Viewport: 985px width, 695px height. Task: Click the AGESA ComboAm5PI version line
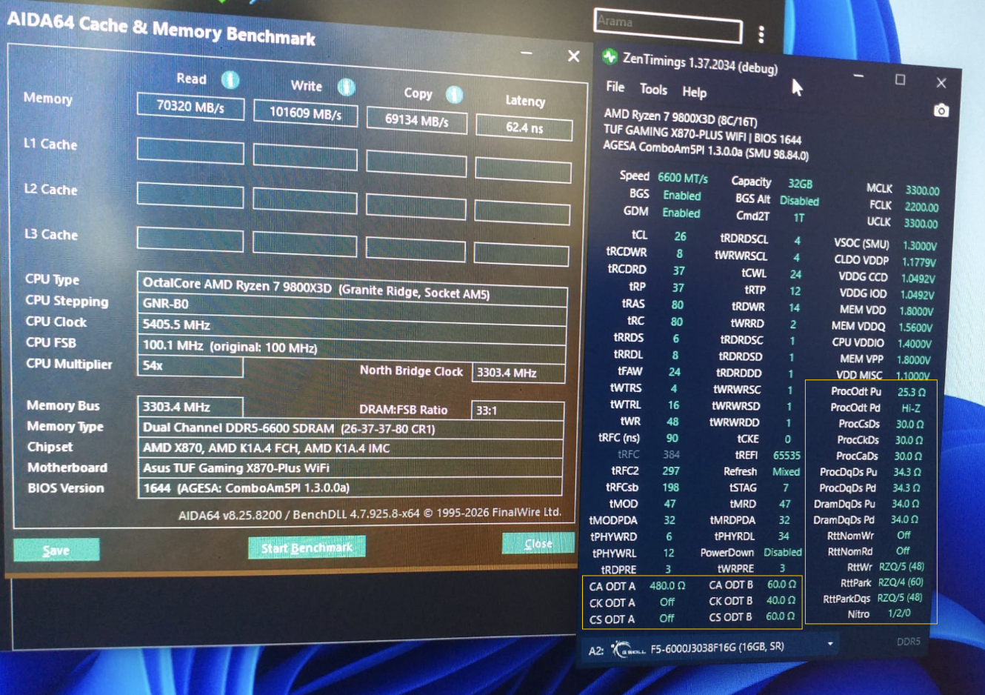click(x=706, y=151)
